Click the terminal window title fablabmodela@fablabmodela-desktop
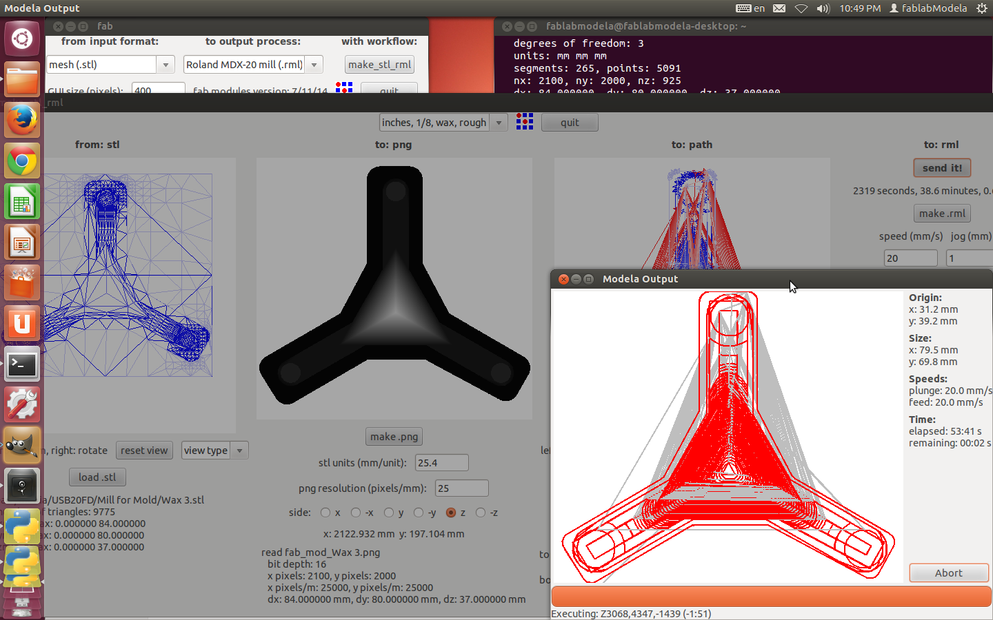993x620 pixels. coord(646,26)
